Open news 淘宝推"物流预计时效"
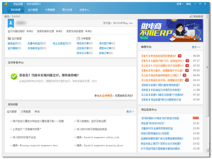 point(153,123)
